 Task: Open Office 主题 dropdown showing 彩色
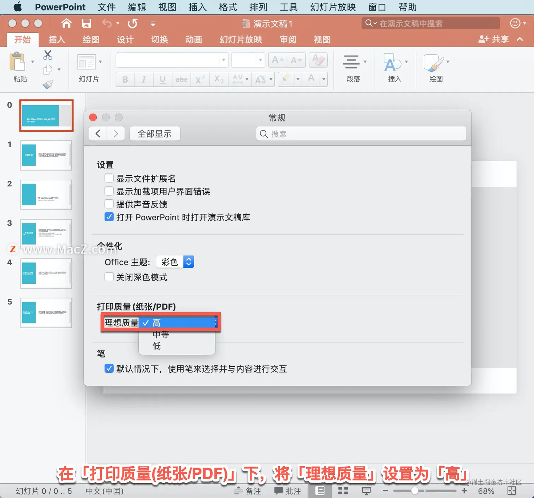175,262
